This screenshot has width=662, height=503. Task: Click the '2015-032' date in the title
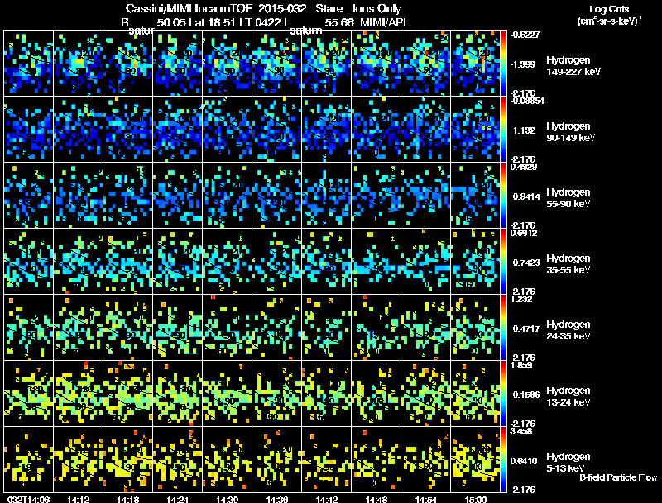pos(282,8)
